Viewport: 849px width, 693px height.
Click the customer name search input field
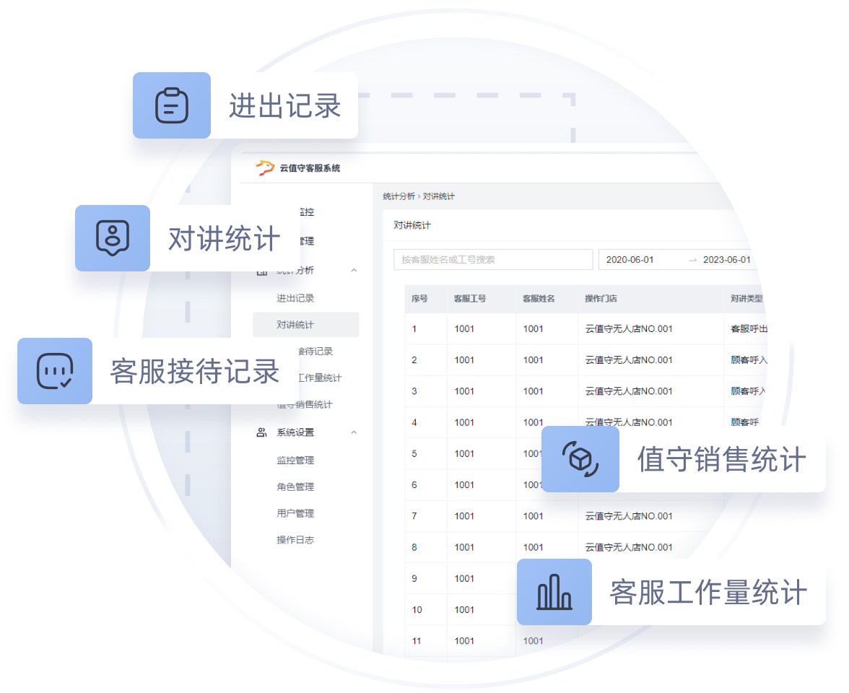(x=493, y=259)
